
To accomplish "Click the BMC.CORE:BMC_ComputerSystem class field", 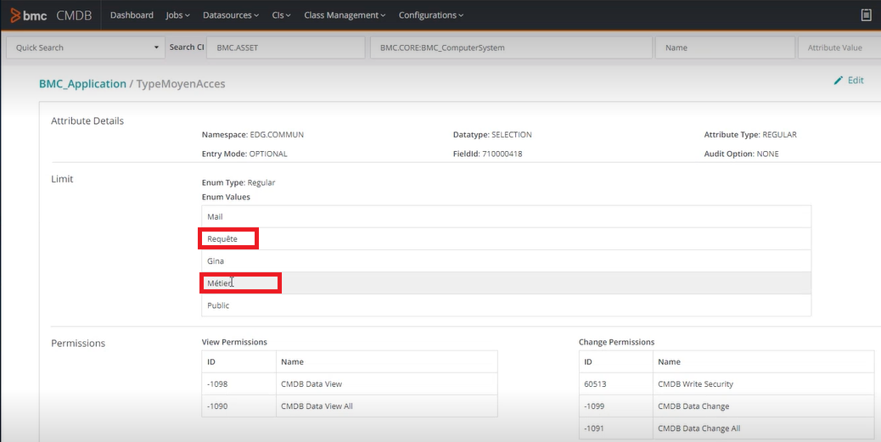I will (x=511, y=48).
